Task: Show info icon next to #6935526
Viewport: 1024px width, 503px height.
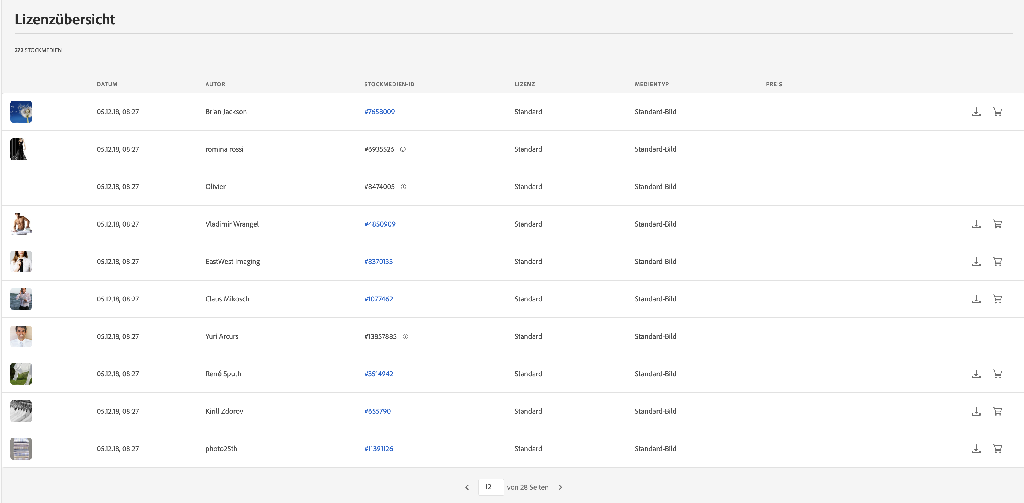Action: tap(403, 149)
